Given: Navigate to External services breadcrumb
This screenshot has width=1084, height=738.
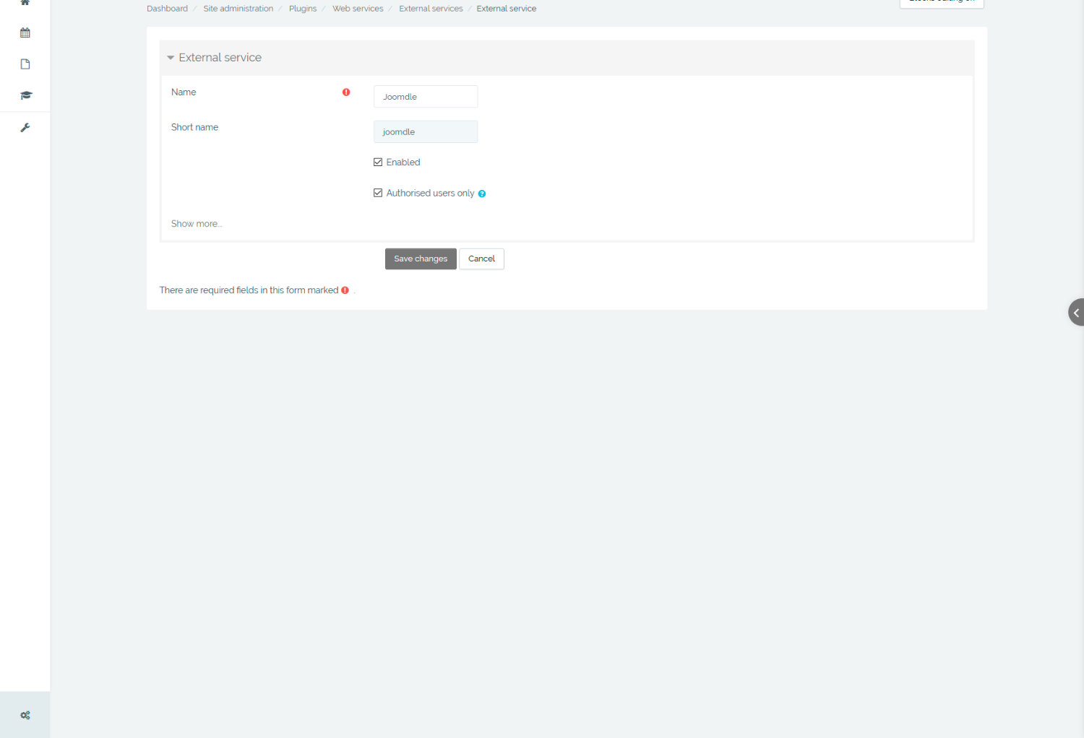Looking at the screenshot, I should 431,9.
